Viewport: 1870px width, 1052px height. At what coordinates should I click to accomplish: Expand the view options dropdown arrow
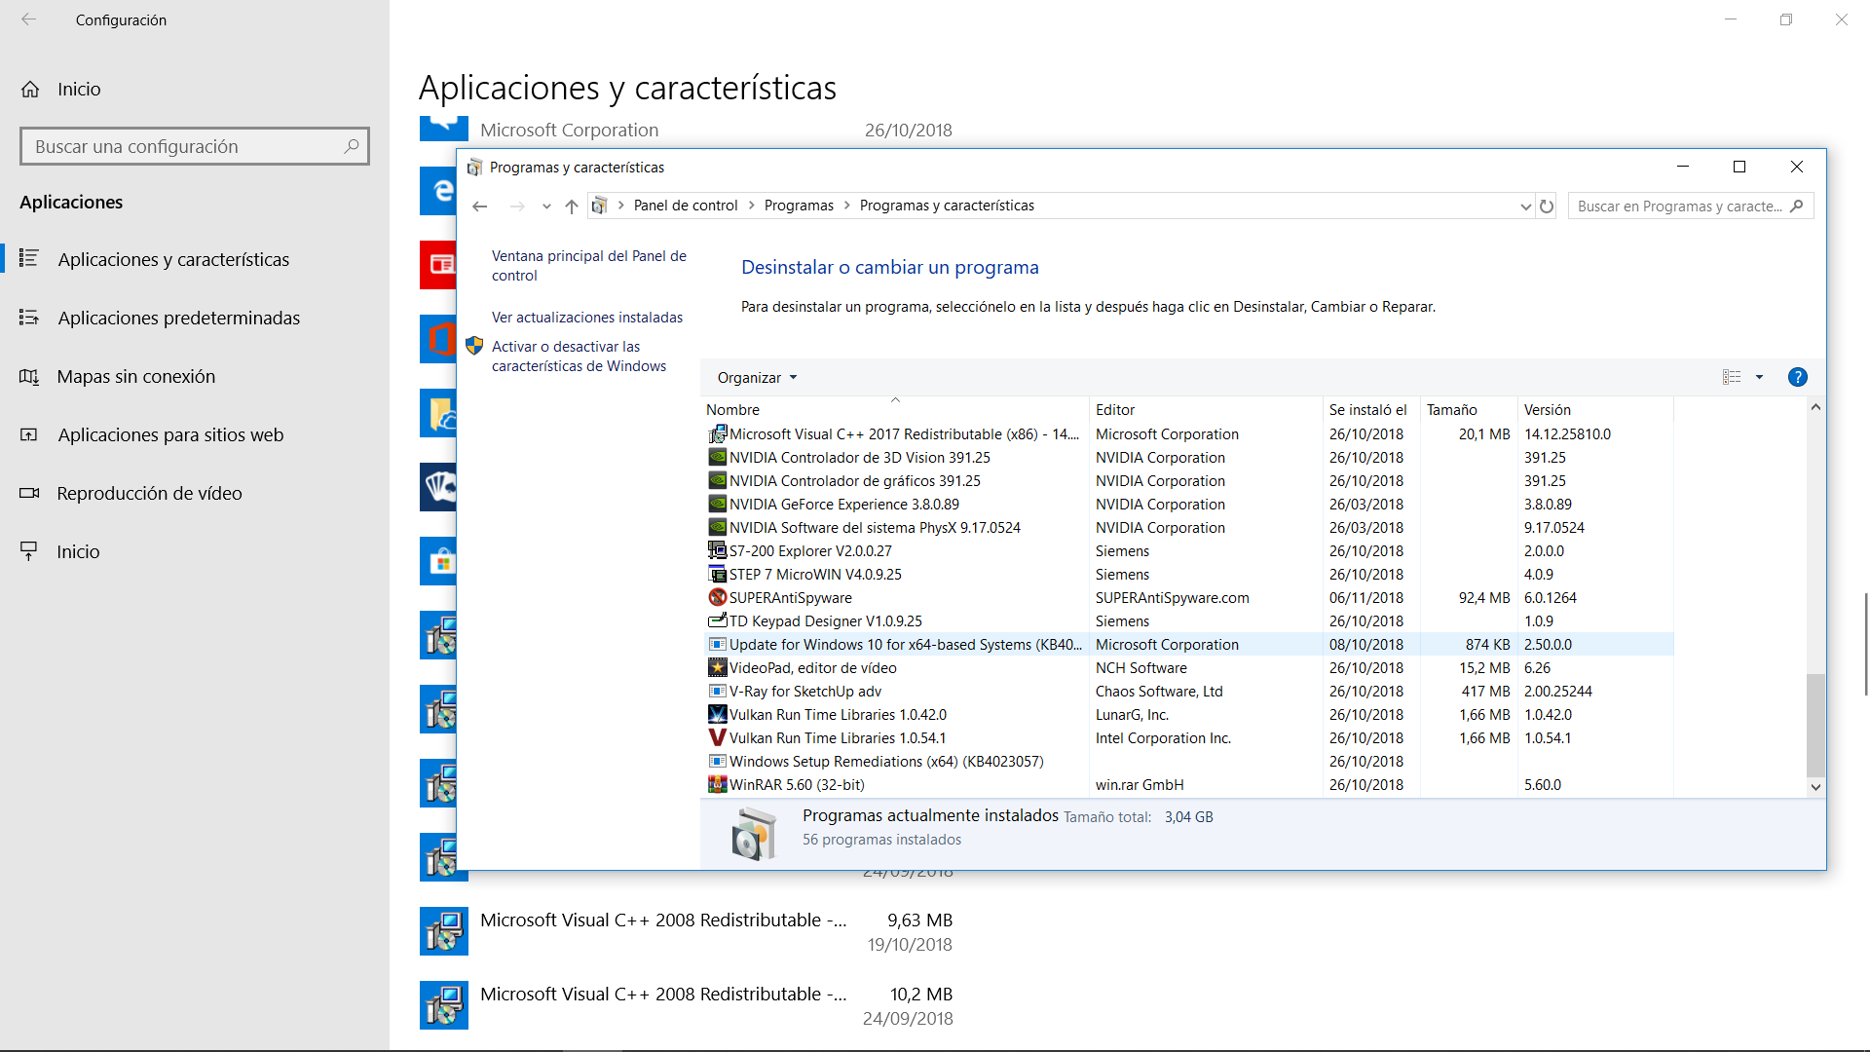(x=1759, y=377)
